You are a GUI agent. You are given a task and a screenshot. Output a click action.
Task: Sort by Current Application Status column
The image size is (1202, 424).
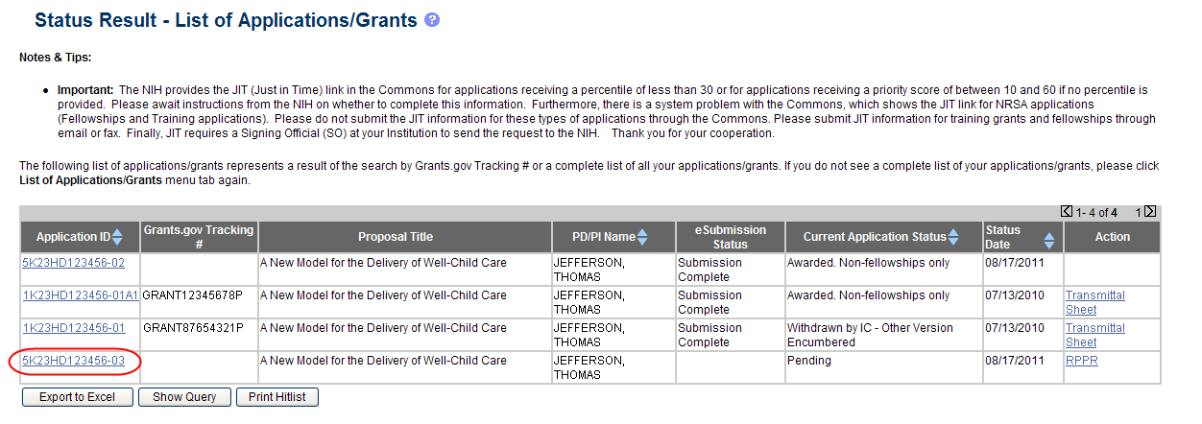(953, 237)
